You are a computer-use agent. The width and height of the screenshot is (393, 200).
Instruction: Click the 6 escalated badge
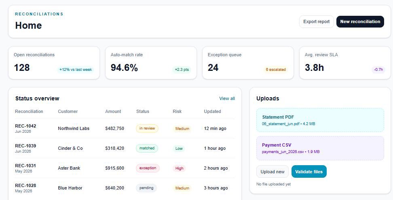(x=275, y=70)
